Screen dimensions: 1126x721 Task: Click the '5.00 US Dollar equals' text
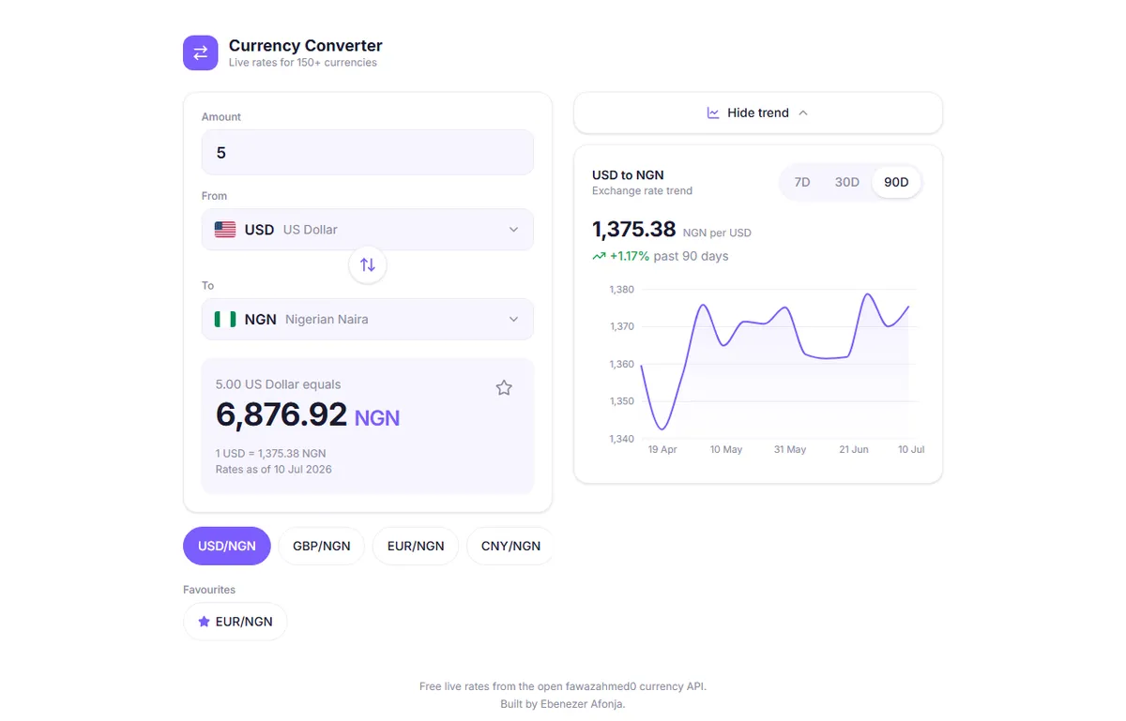279,384
